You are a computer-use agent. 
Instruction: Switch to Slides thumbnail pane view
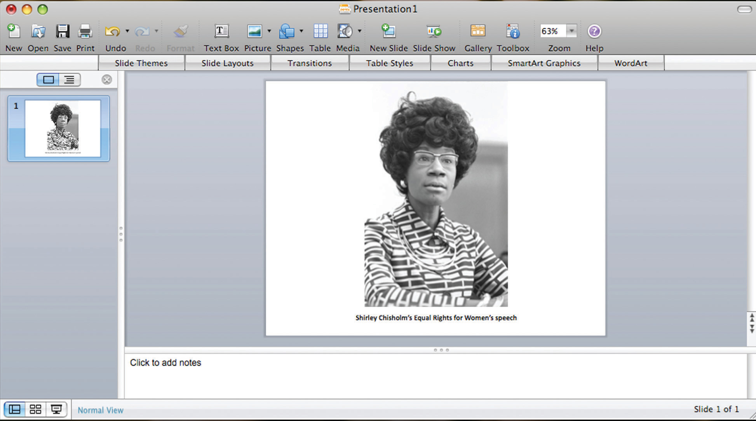pos(48,80)
